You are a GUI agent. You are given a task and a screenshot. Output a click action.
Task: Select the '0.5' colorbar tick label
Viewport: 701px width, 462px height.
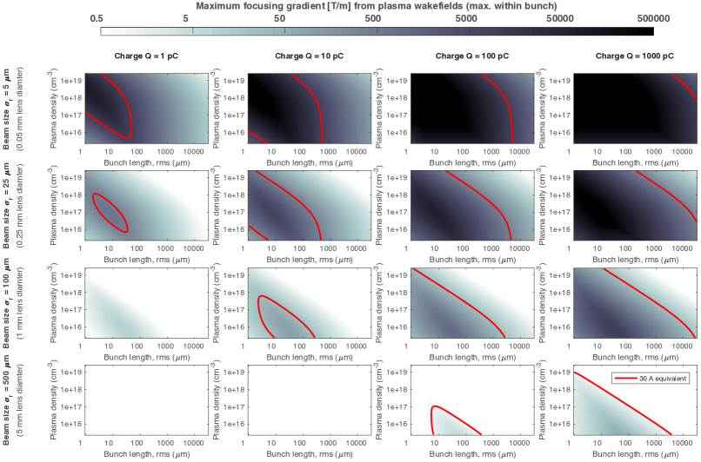[97, 18]
